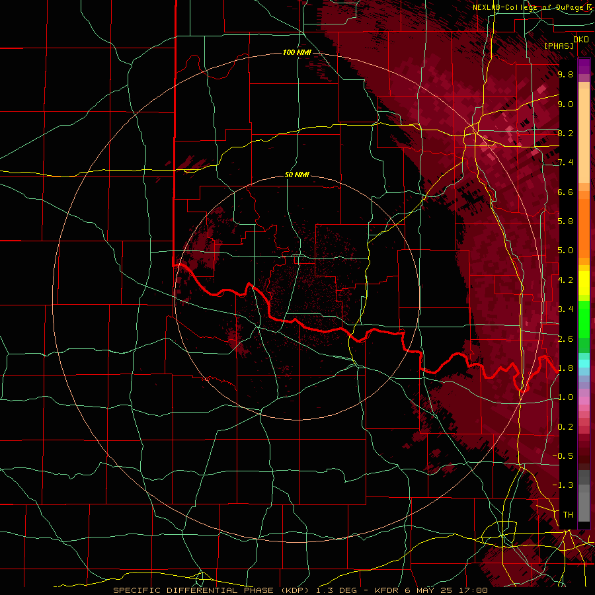Click the 8.2 legend value
Screen dimensions: 595x595
click(x=565, y=134)
